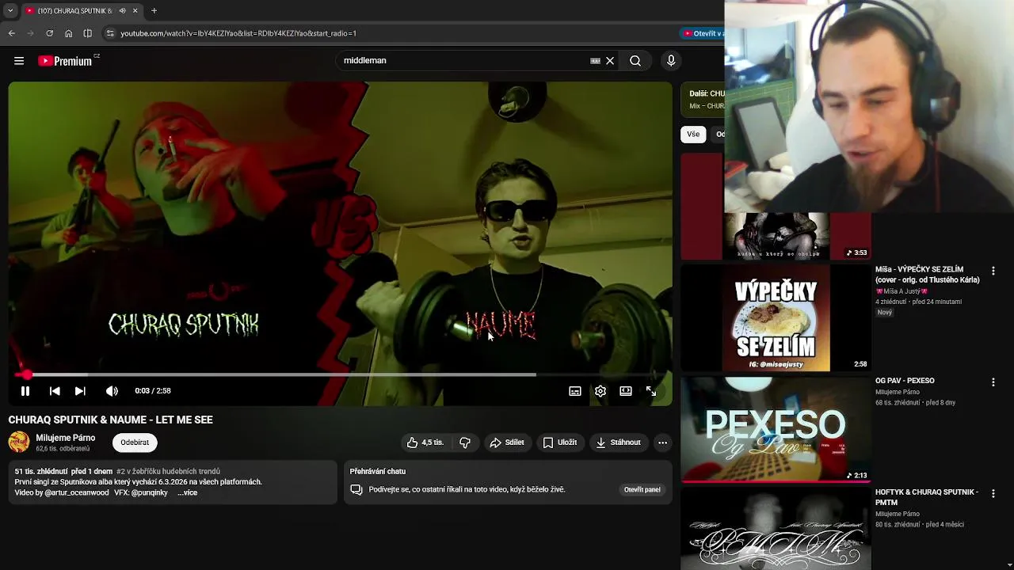View site information icon in address bar
1014x570 pixels.
[110, 33]
